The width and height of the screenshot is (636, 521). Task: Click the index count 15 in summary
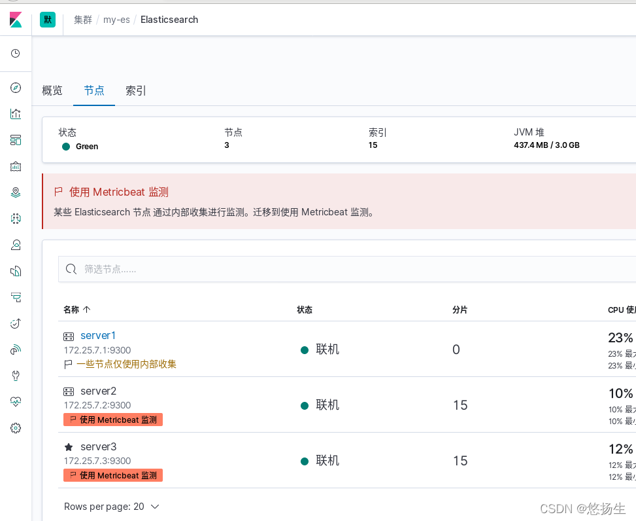point(373,145)
